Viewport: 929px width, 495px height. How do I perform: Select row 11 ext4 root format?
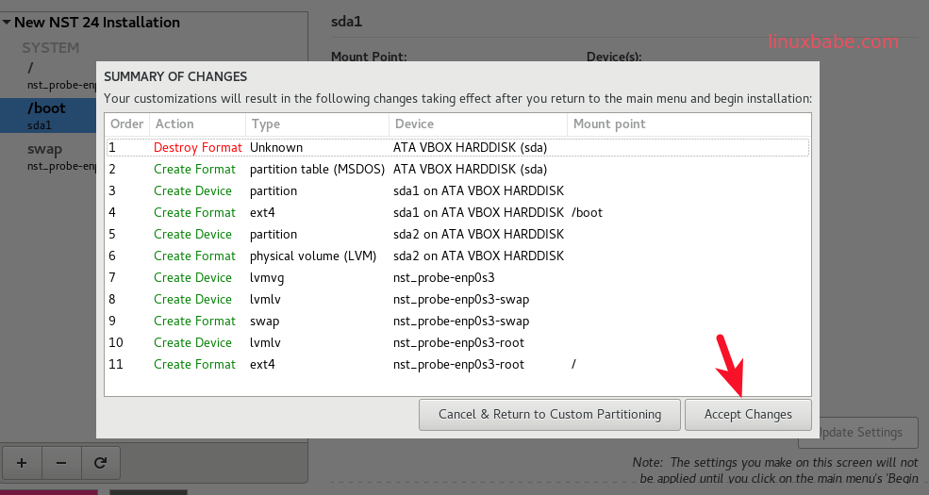pyautogui.click(x=457, y=365)
